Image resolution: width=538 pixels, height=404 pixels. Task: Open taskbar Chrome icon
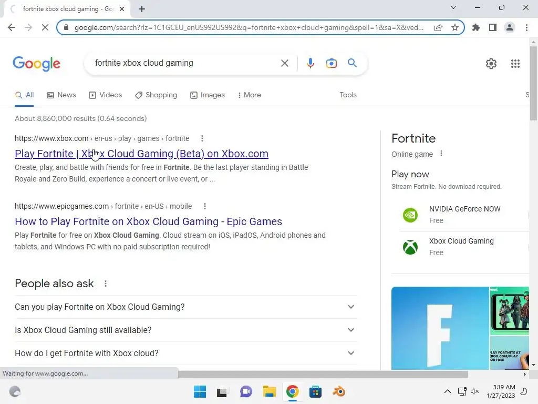(x=292, y=391)
